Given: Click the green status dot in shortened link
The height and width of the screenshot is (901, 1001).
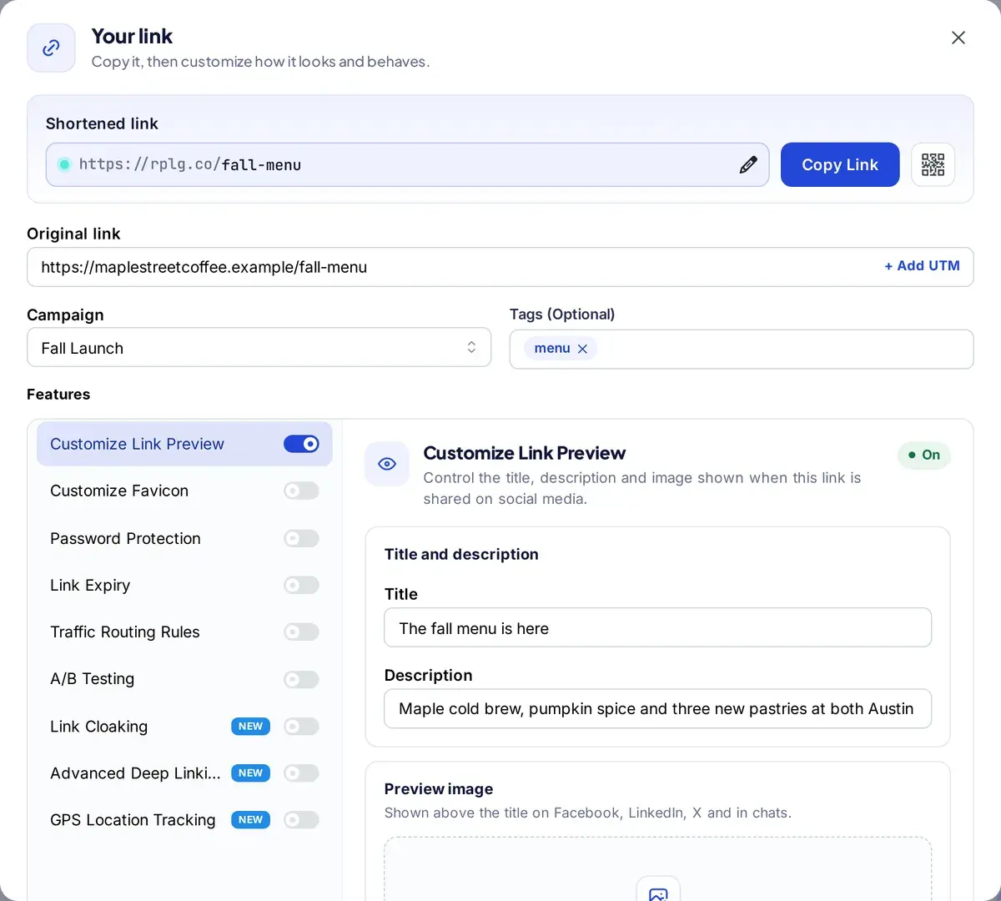Looking at the screenshot, I should point(64,164).
